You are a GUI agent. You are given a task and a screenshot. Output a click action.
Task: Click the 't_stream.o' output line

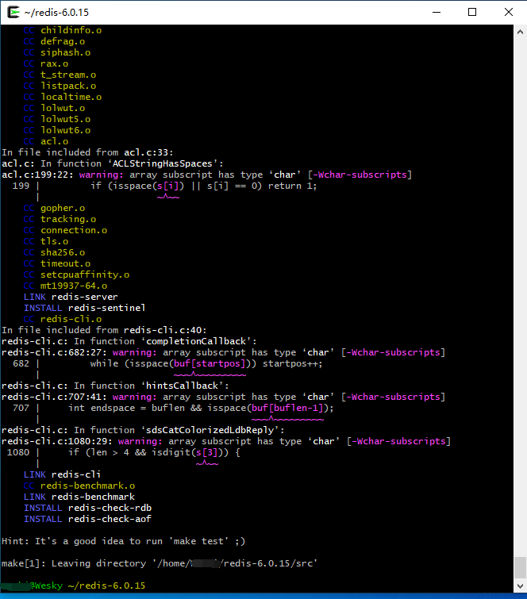pos(60,75)
